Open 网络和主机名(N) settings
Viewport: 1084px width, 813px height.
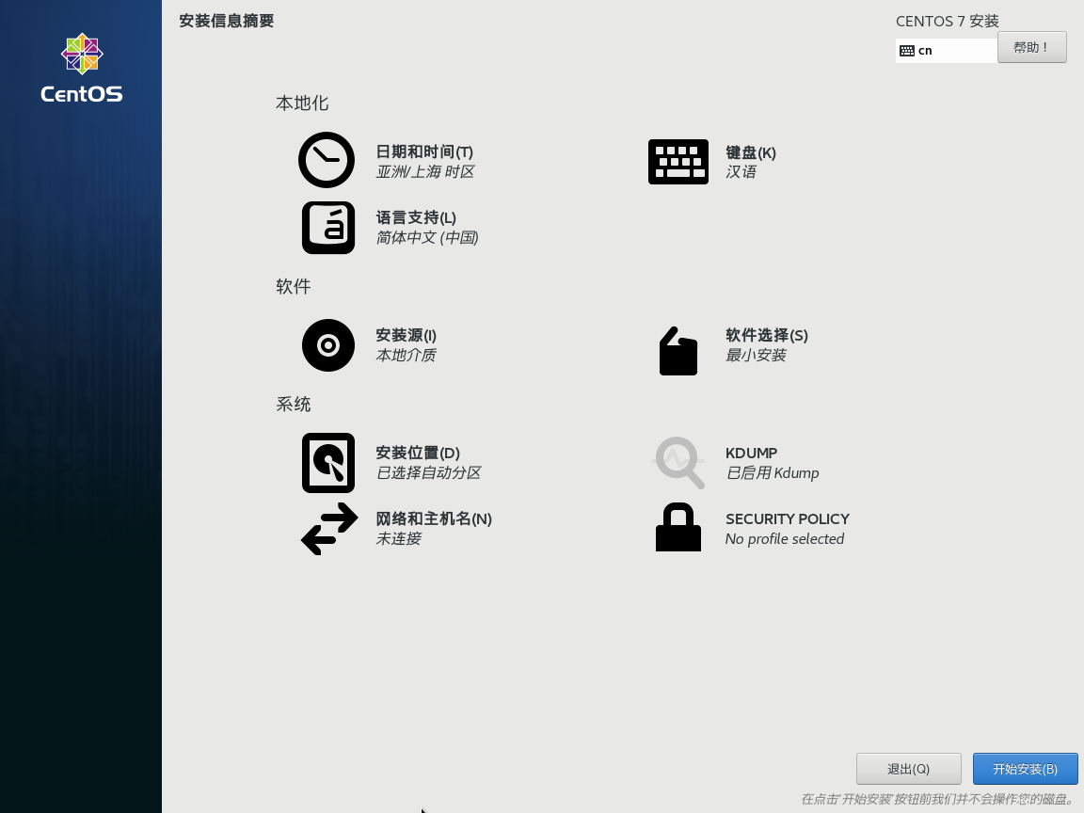coord(434,518)
